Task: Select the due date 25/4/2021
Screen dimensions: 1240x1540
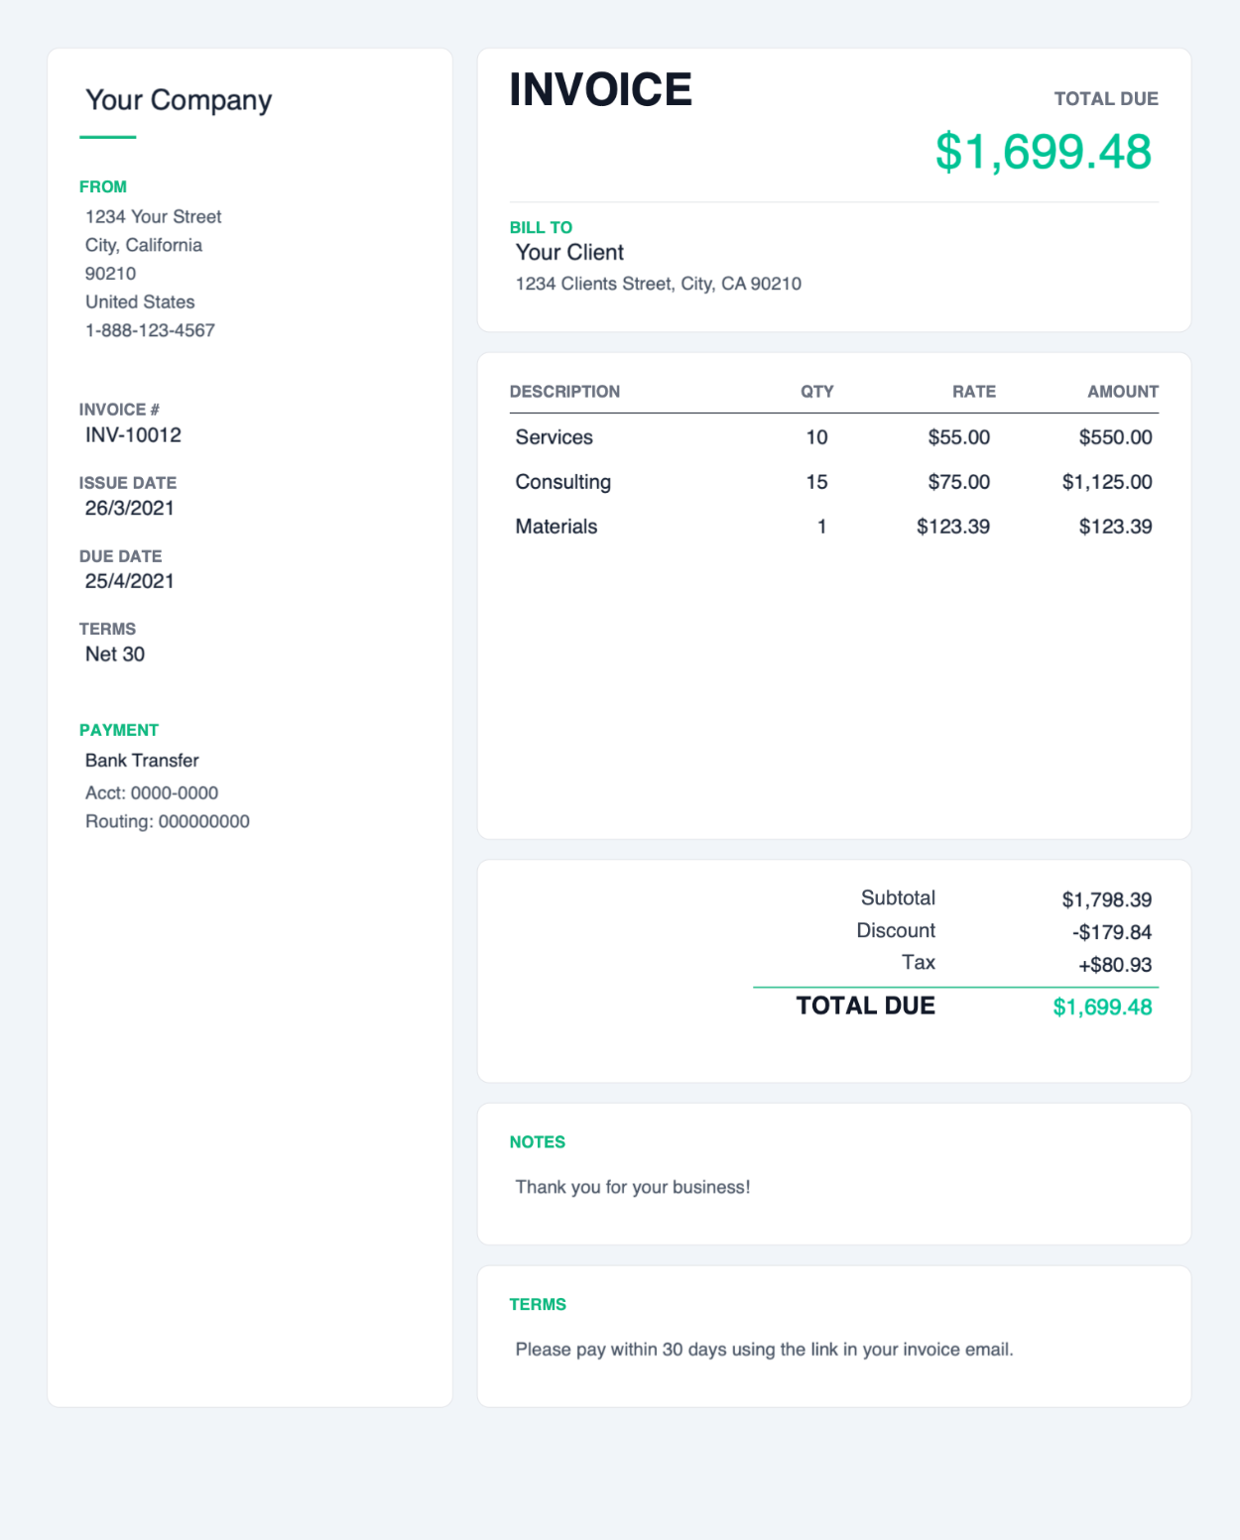Action: click(130, 581)
